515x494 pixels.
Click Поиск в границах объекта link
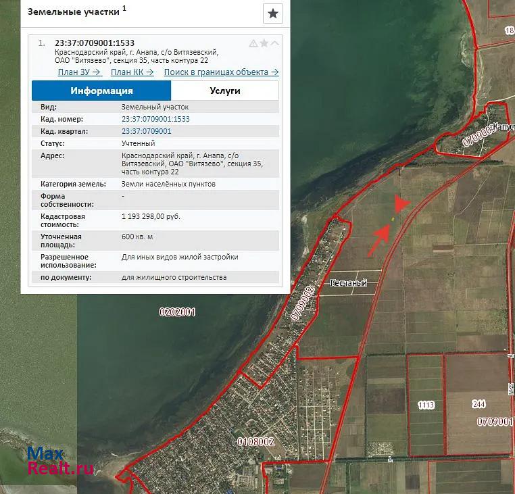coord(221,72)
